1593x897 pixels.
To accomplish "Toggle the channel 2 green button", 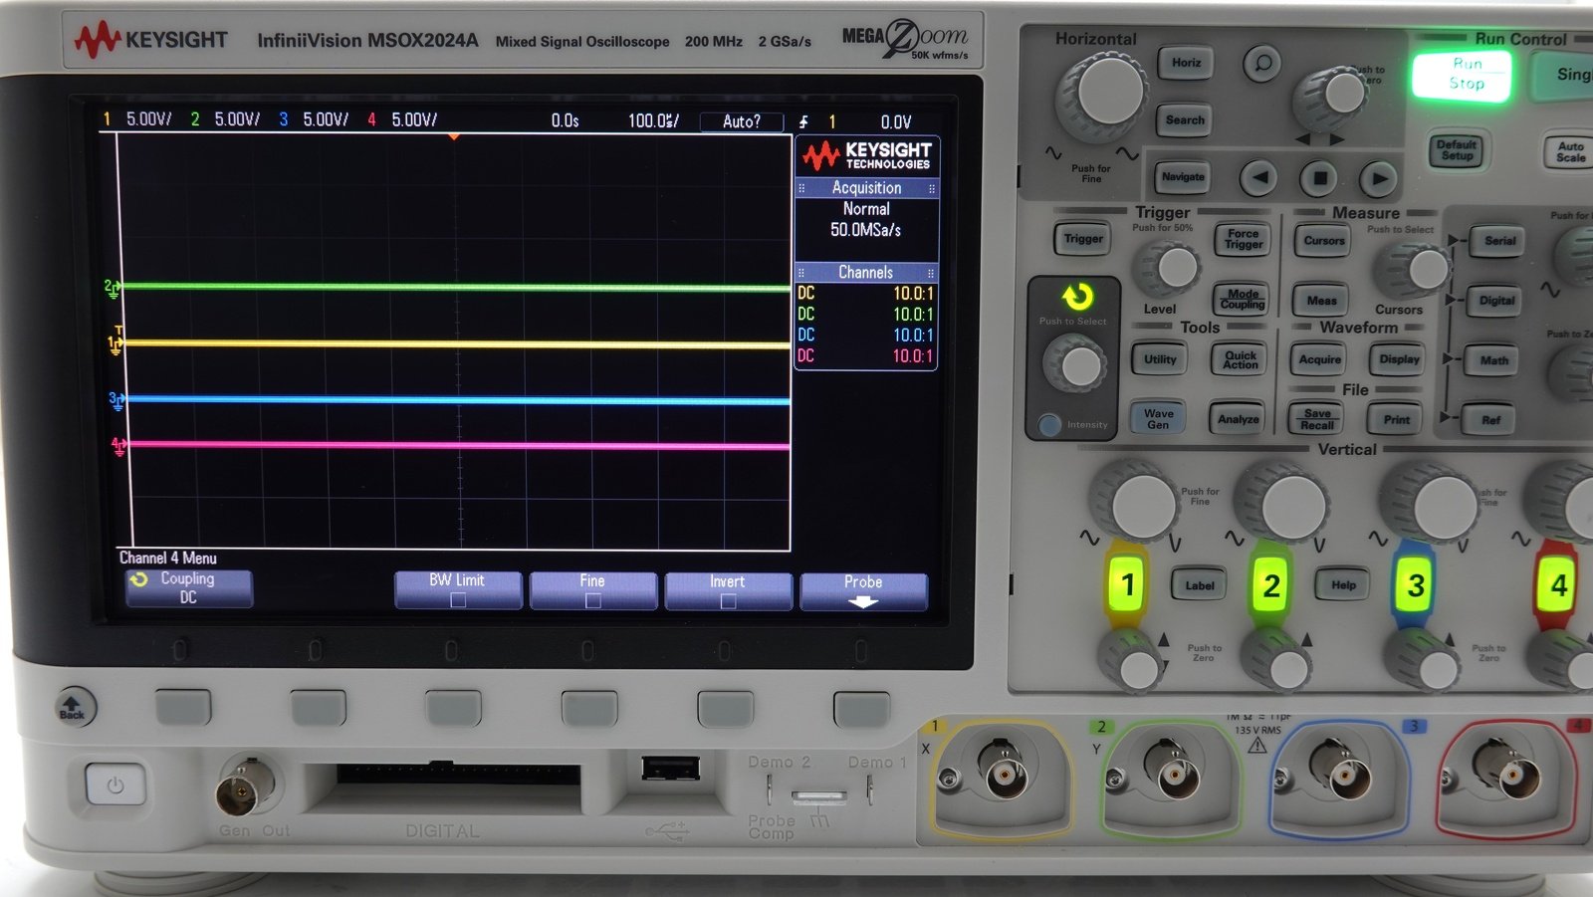I will point(1270,585).
